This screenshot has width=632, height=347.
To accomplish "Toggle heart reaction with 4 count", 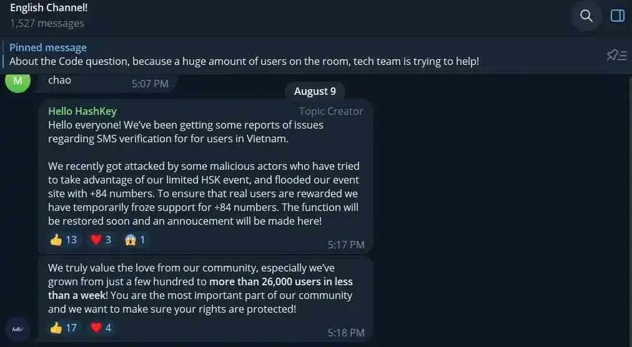I will point(101,328).
